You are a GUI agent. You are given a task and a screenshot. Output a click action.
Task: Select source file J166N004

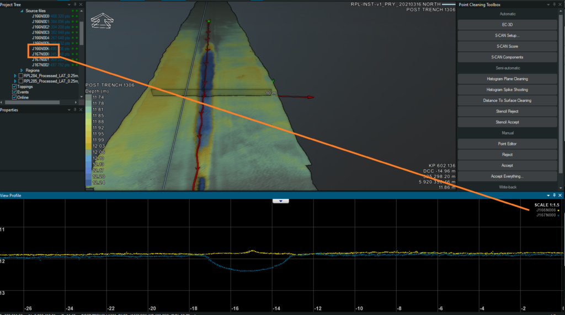[40, 38]
